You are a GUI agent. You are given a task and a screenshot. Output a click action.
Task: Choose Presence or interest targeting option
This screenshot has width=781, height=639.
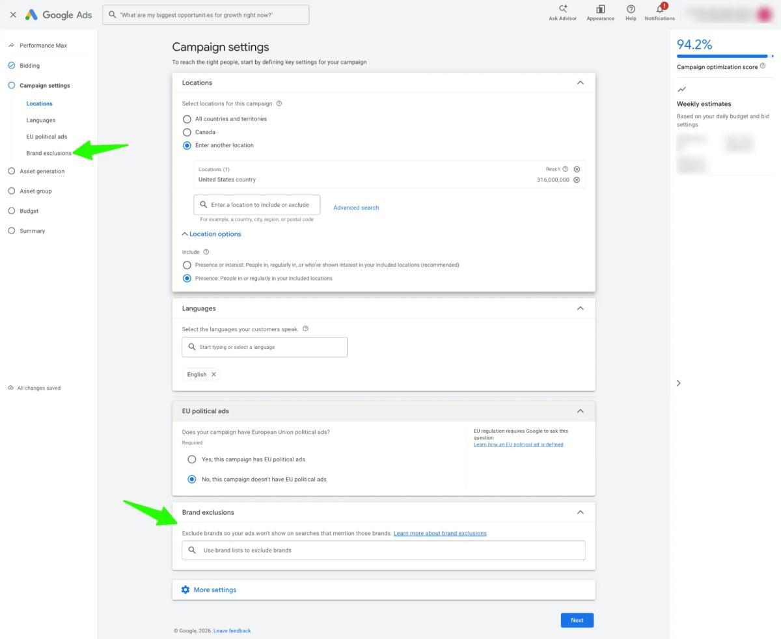187,265
